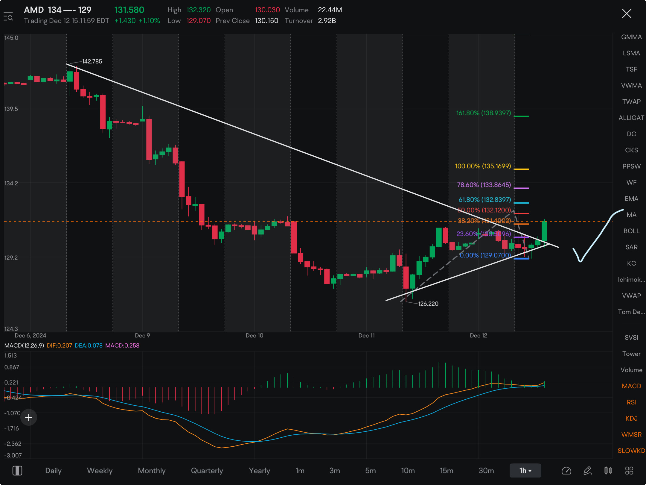646x485 pixels.
Task: Enable the PPSW indicator
Action: click(x=631, y=166)
